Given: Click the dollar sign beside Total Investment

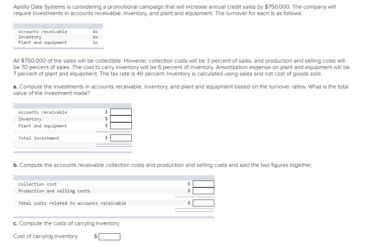Looking at the screenshot, I should point(106,138).
